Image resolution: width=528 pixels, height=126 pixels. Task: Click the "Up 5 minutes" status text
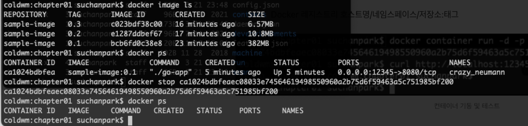point(299,72)
